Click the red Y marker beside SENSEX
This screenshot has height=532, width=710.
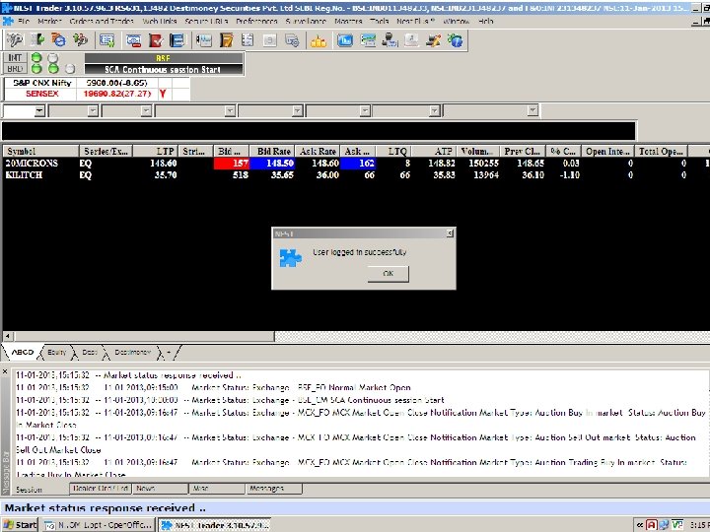pos(163,94)
